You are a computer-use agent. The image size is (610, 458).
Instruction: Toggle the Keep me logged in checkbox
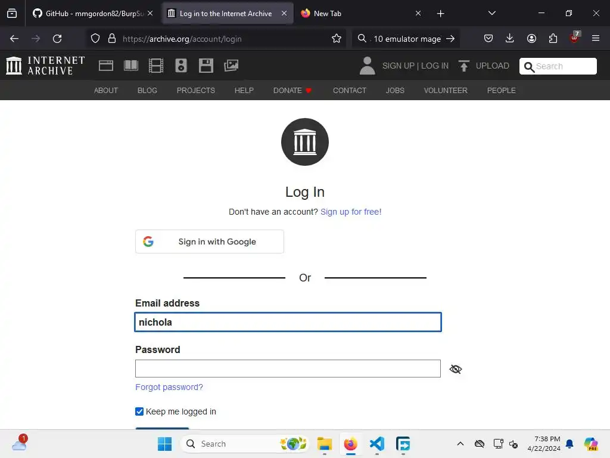point(139,411)
